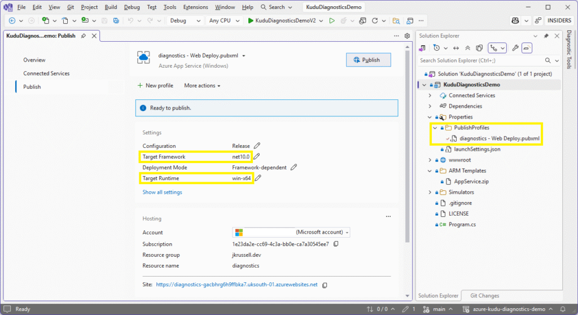
Task: Expand the Dependencies tree node
Action: click(x=430, y=106)
